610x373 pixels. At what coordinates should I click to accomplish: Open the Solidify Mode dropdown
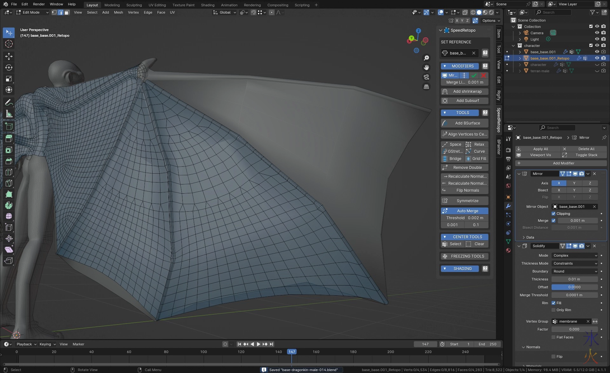point(575,255)
